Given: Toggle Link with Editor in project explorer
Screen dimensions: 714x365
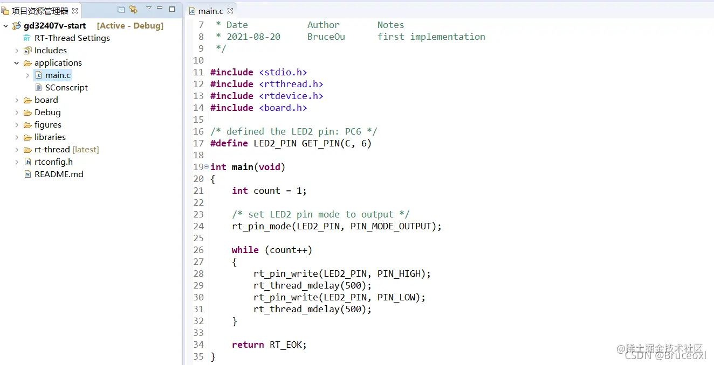Looking at the screenshot, I should pyautogui.click(x=133, y=9).
